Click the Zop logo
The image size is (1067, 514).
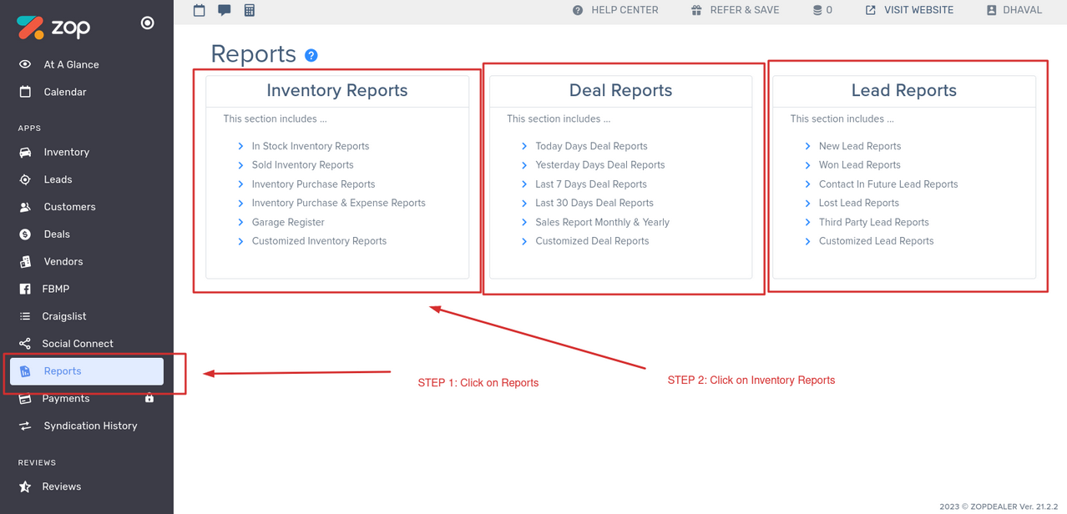point(53,27)
